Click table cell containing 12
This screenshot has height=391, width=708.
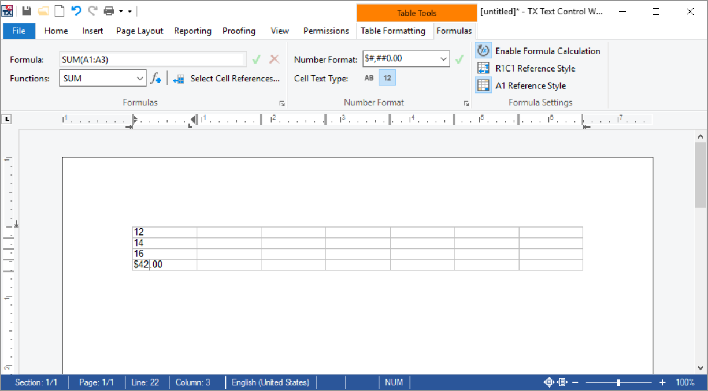[165, 232]
